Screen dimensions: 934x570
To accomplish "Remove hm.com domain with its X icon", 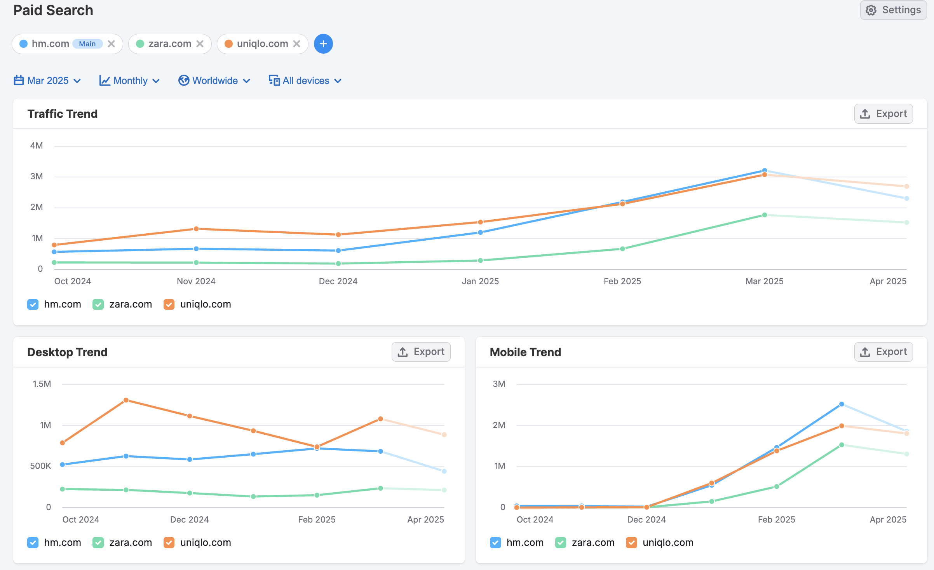I will point(112,44).
